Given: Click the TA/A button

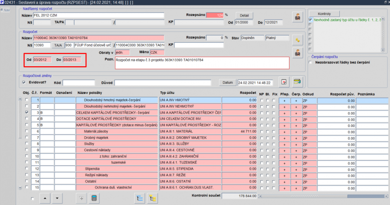Looking at the screenshot, I should (58, 45).
